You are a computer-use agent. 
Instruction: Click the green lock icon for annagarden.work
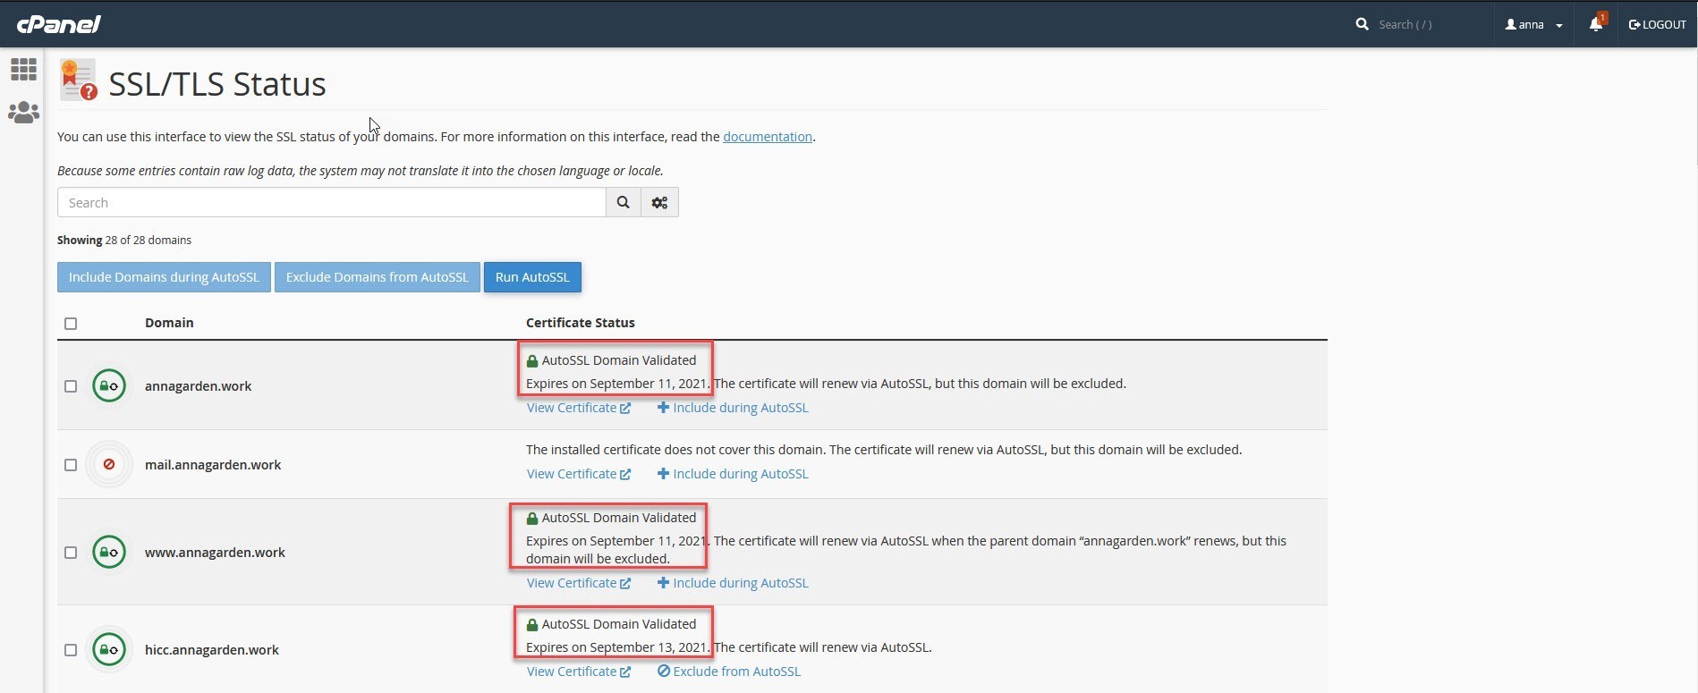pos(109,386)
